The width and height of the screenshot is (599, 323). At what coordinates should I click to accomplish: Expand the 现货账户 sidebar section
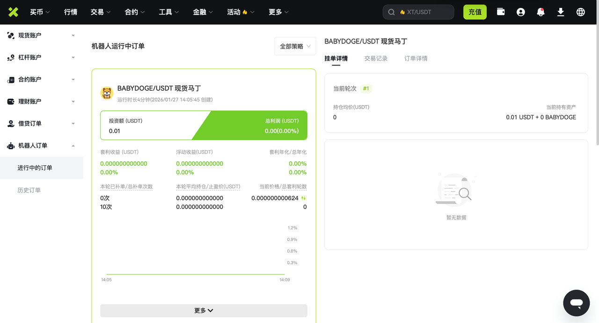[42, 35]
